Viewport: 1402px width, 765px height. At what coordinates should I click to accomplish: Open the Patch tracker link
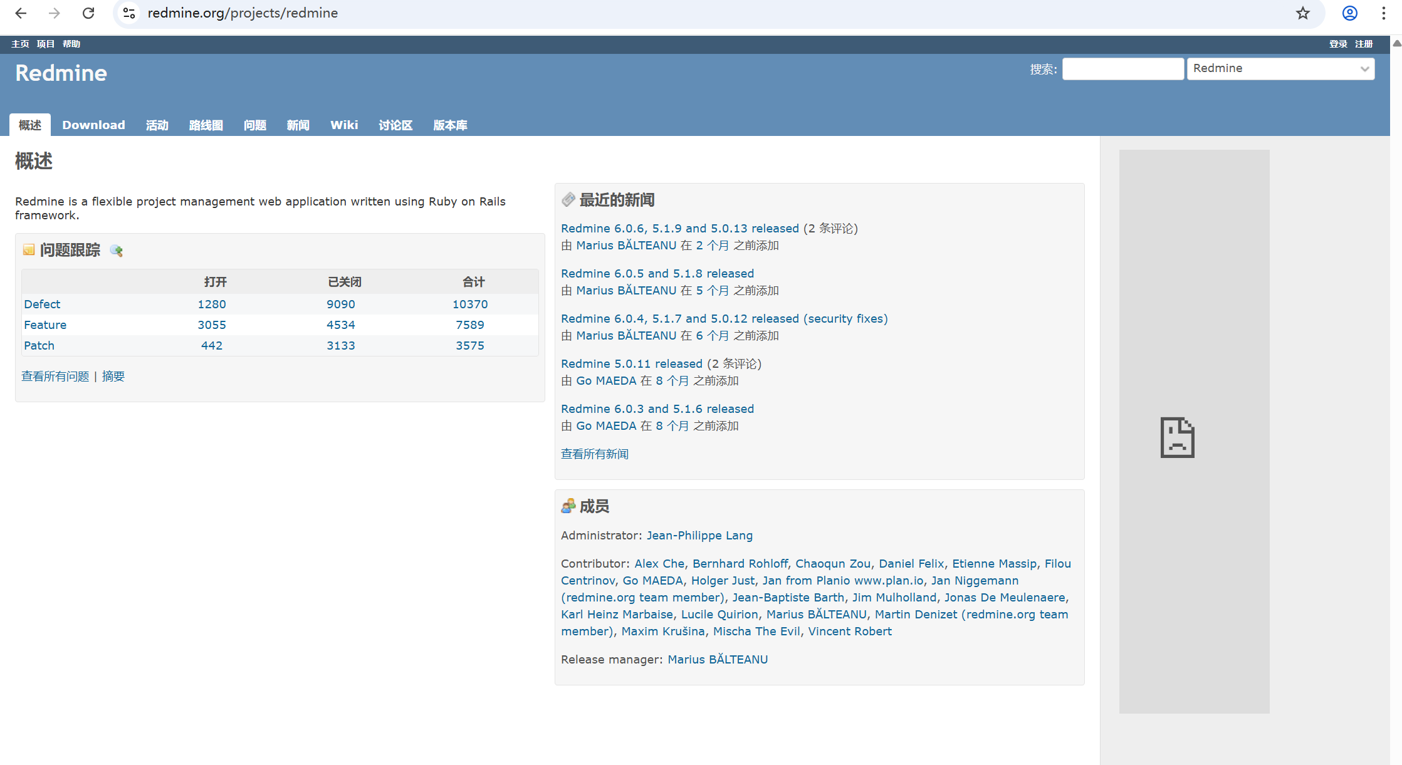(x=39, y=345)
